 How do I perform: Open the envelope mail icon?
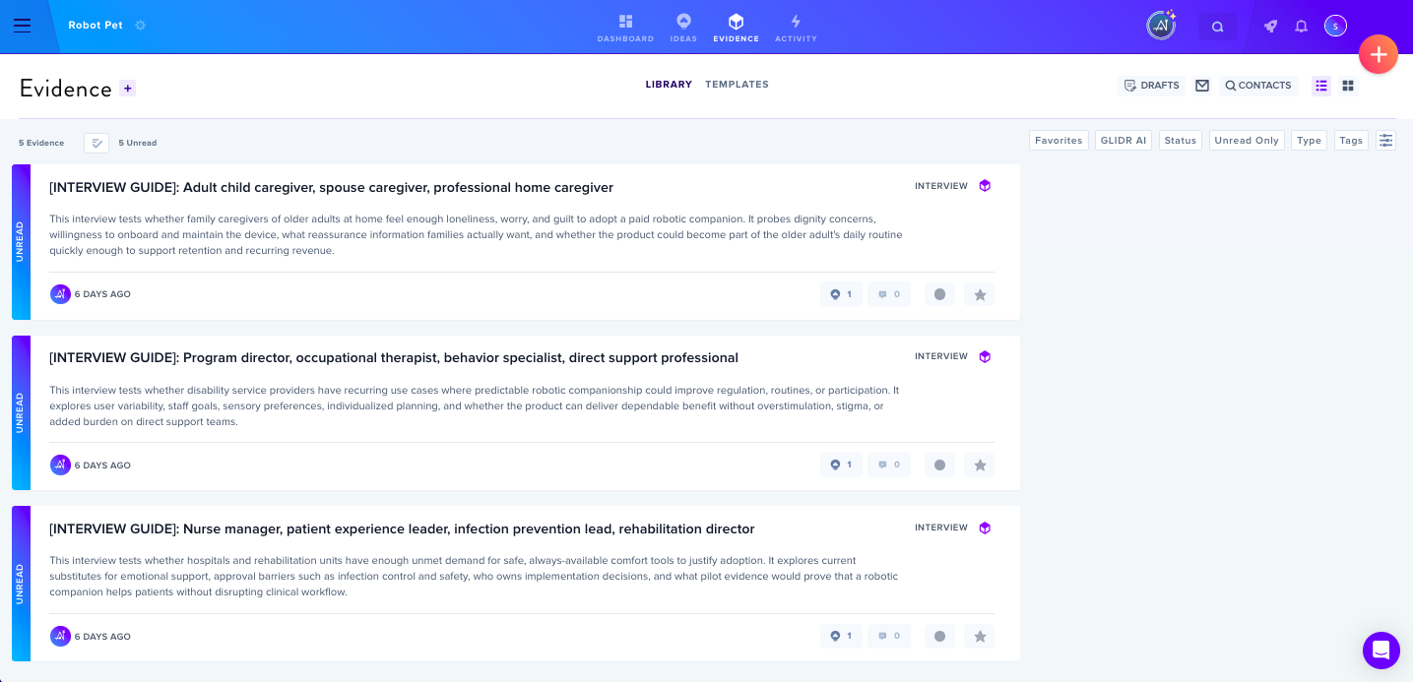1202,86
